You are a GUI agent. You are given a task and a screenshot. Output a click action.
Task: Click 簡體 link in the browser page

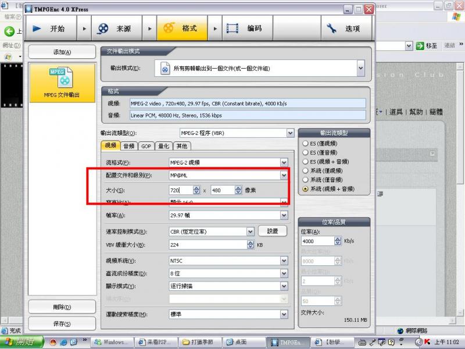point(436,112)
